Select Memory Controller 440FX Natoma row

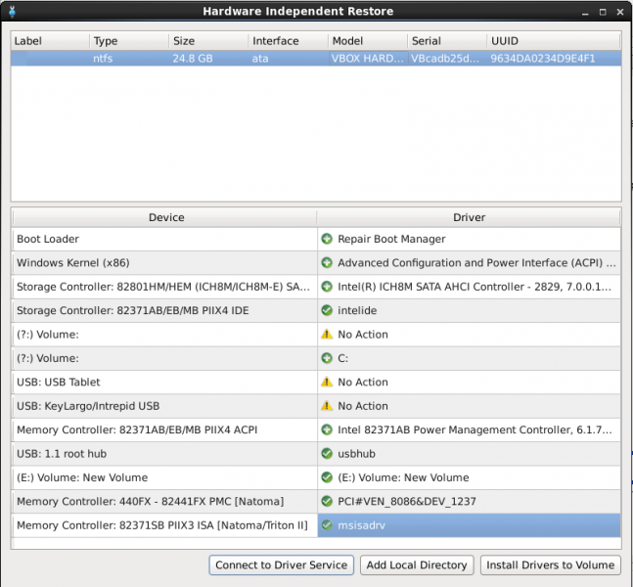164,502
